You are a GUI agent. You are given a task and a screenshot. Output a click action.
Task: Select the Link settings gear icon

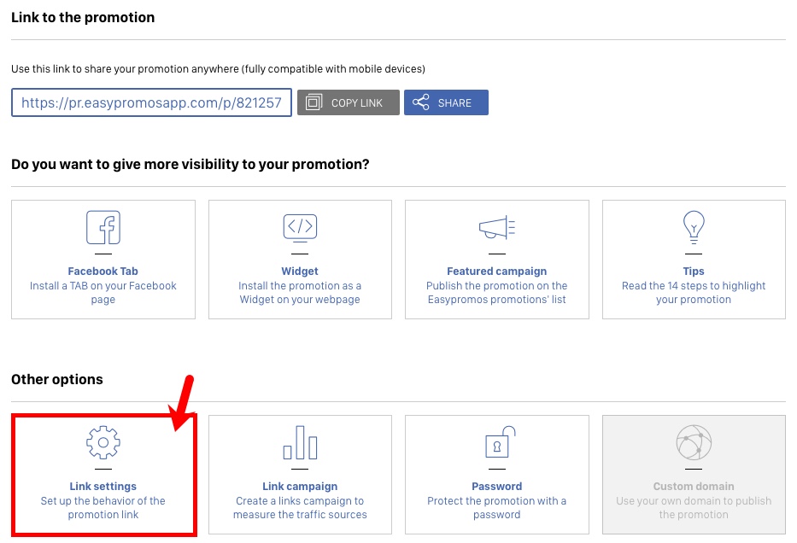tap(103, 442)
